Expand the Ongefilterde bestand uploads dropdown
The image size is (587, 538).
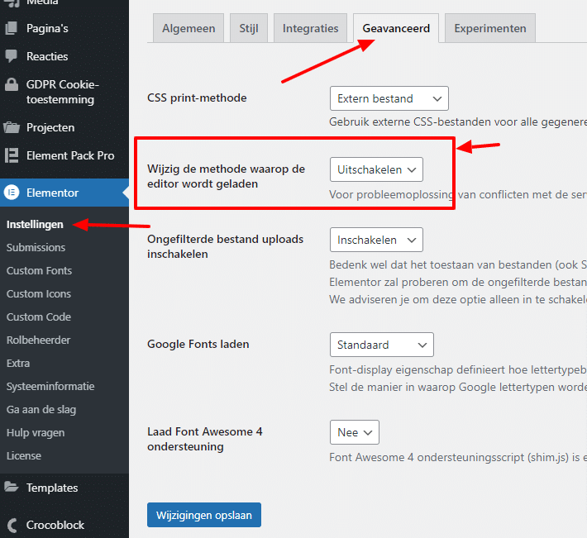[x=376, y=240]
